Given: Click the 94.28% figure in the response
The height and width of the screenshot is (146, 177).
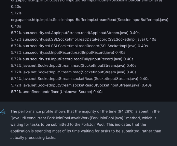Looking at the screenshot, I should [126, 112].
